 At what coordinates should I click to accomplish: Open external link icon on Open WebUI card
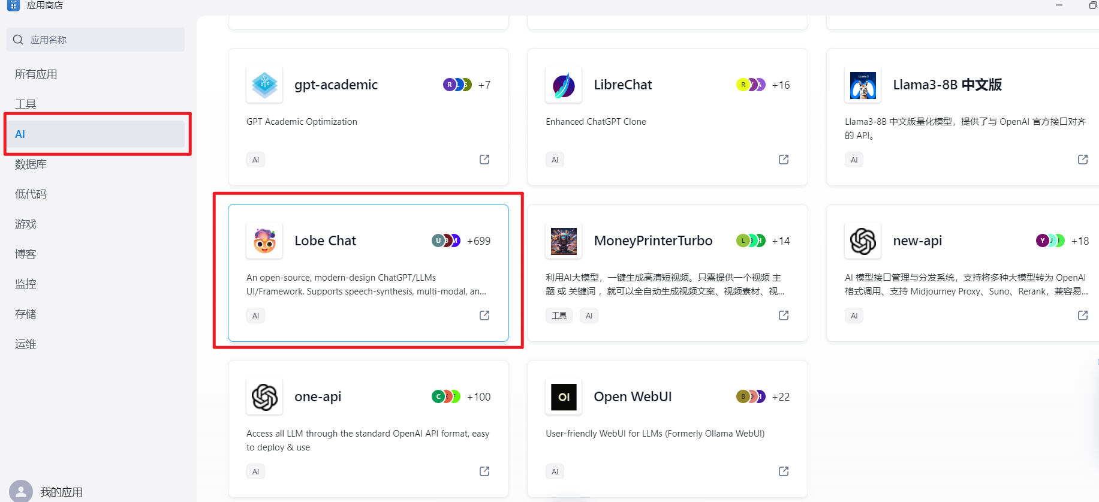pyautogui.click(x=784, y=471)
